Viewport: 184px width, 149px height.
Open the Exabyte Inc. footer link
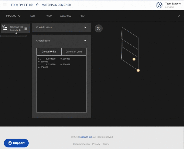point(86,137)
